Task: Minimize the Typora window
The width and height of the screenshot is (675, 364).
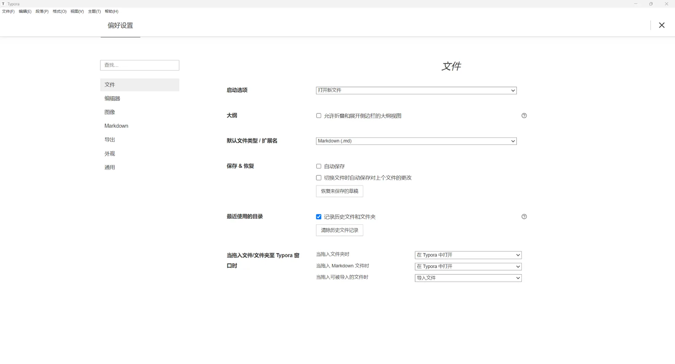Action: 635,4
